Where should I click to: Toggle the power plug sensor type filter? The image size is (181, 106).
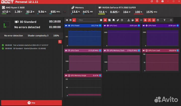[x=137, y=20]
